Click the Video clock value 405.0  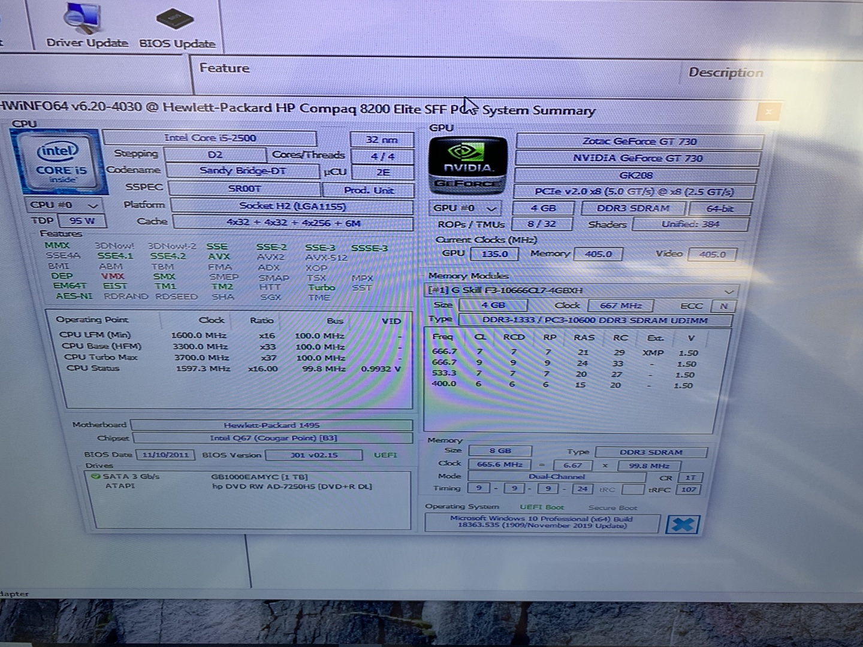click(712, 255)
